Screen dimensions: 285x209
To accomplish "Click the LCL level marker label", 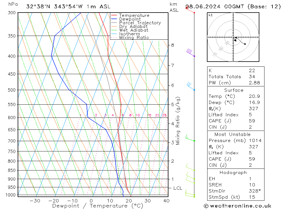I will 178,188.
